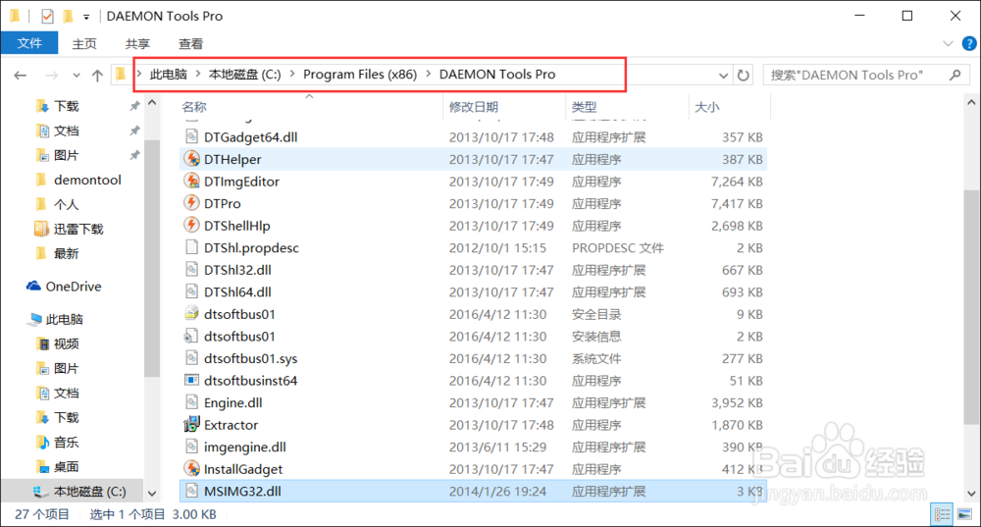Sort by 修改日期 column header

coord(474,107)
